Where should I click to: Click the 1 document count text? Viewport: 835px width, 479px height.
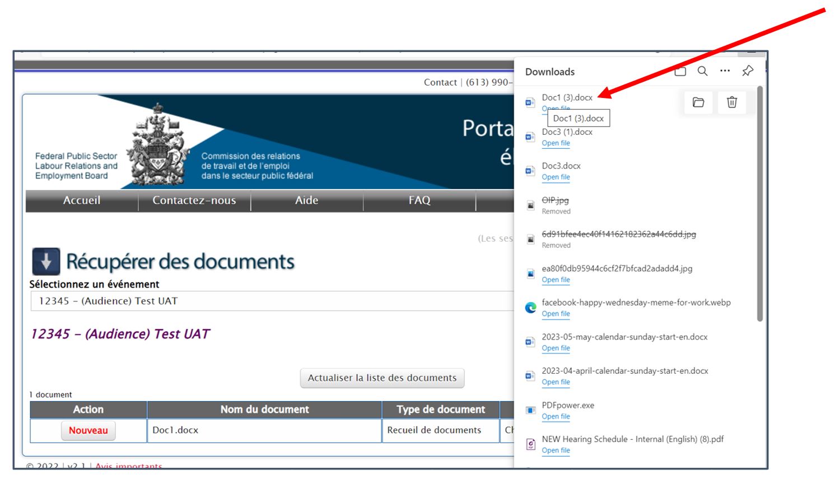click(x=50, y=395)
